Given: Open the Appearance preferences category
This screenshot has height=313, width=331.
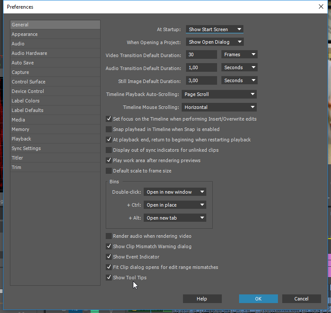Looking at the screenshot, I should [55, 34].
